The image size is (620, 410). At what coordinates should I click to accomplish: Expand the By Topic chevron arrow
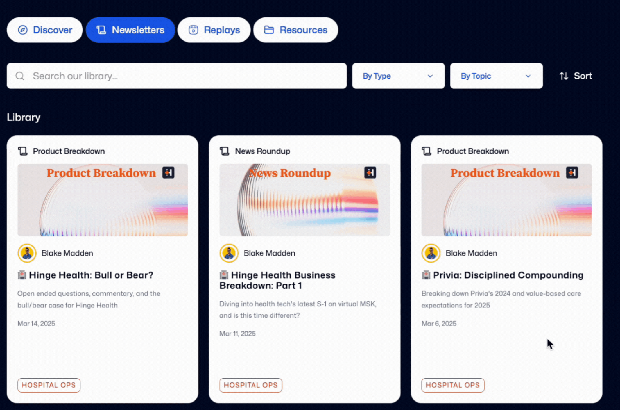(x=528, y=76)
